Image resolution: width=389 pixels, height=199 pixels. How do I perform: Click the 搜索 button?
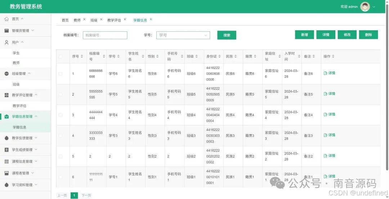(227, 35)
